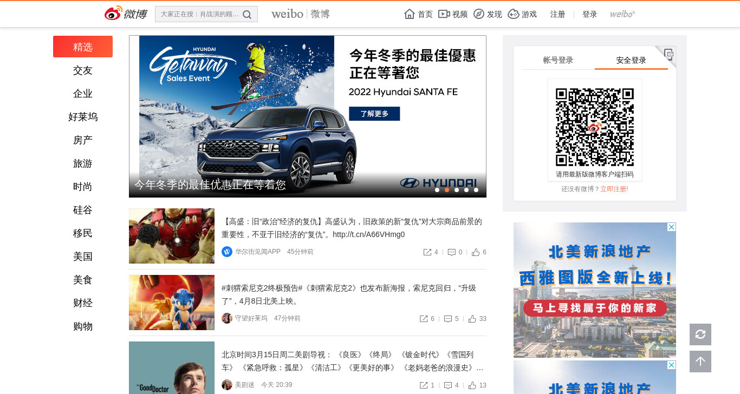This screenshot has width=740, height=394.
Task: Select 移民 category in sidebar
Action: click(x=83, y=233)
